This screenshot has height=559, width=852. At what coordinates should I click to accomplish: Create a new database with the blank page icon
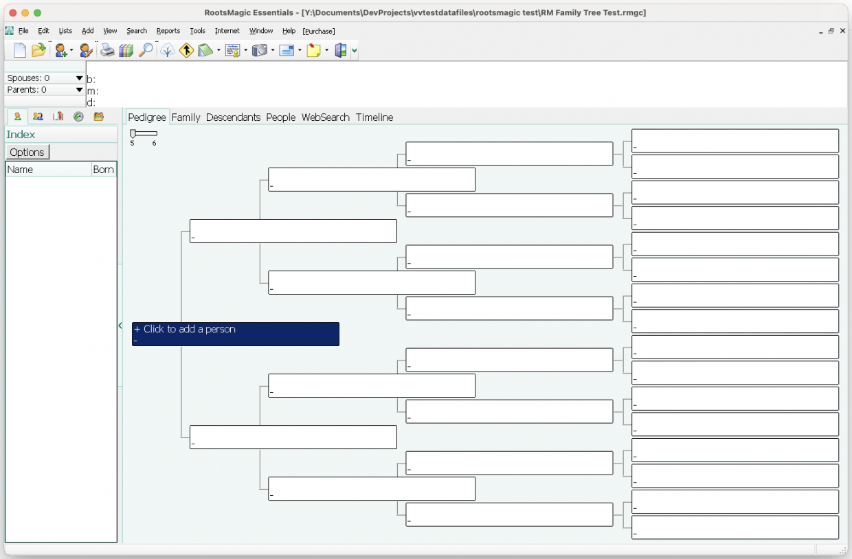(19, 49)
